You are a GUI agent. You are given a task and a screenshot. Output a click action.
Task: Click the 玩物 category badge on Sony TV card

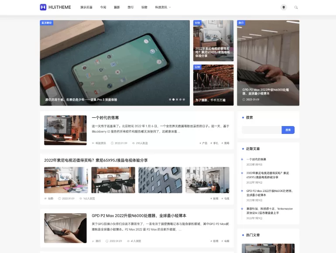click(x=197, y=23)
